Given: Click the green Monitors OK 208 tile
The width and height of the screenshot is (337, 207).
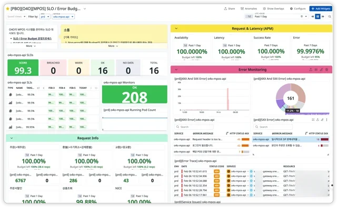Looking at the screenshot, I should tap(135, 95).
